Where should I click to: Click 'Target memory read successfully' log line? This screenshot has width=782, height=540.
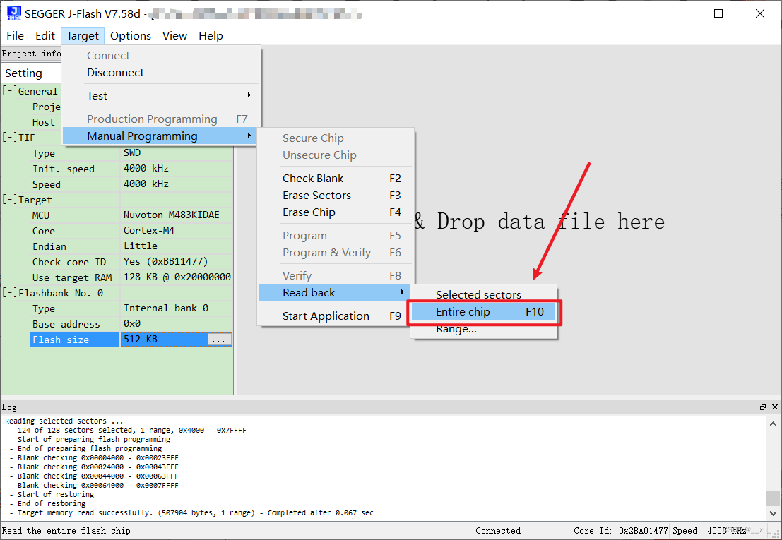[x=196, y=512]
